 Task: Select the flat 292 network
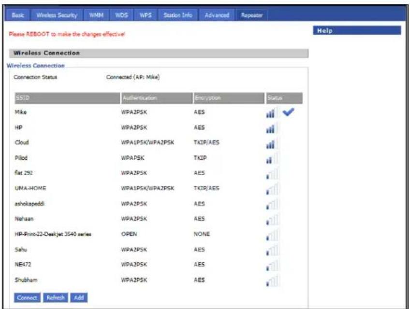(24, 173)
